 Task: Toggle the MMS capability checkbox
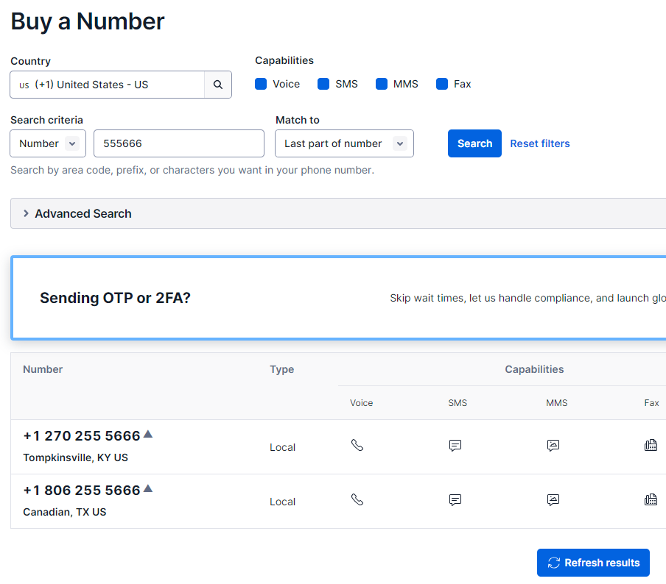pyautogui.click(x=382, y=84)
